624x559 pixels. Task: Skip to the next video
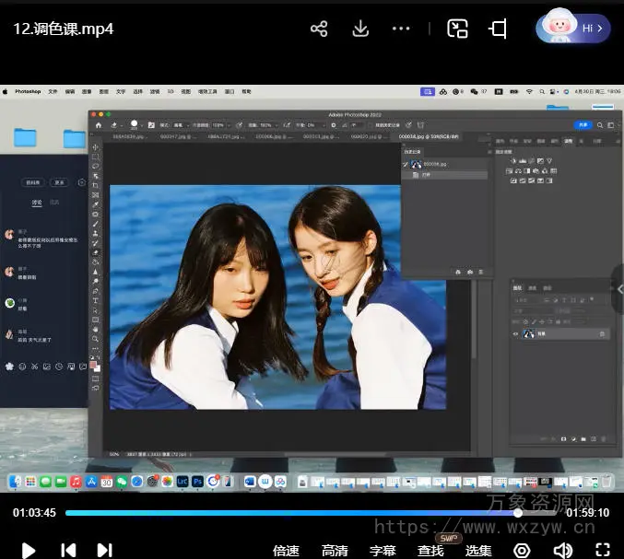(104, 550)
